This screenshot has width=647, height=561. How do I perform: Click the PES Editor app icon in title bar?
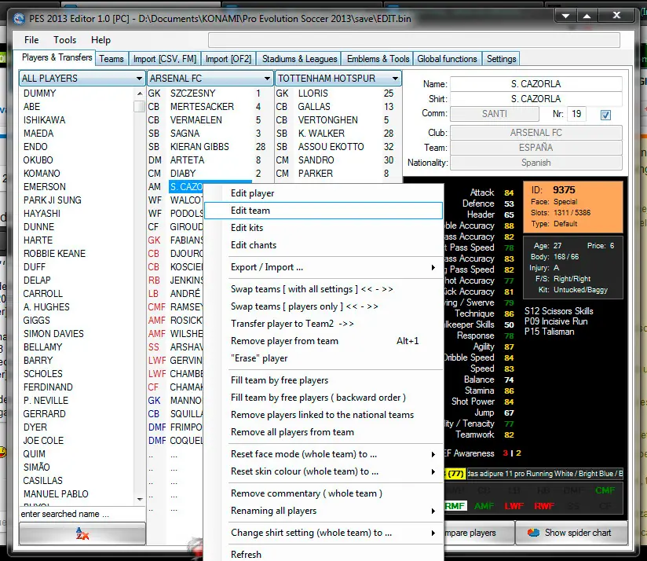tap(19, 19)
